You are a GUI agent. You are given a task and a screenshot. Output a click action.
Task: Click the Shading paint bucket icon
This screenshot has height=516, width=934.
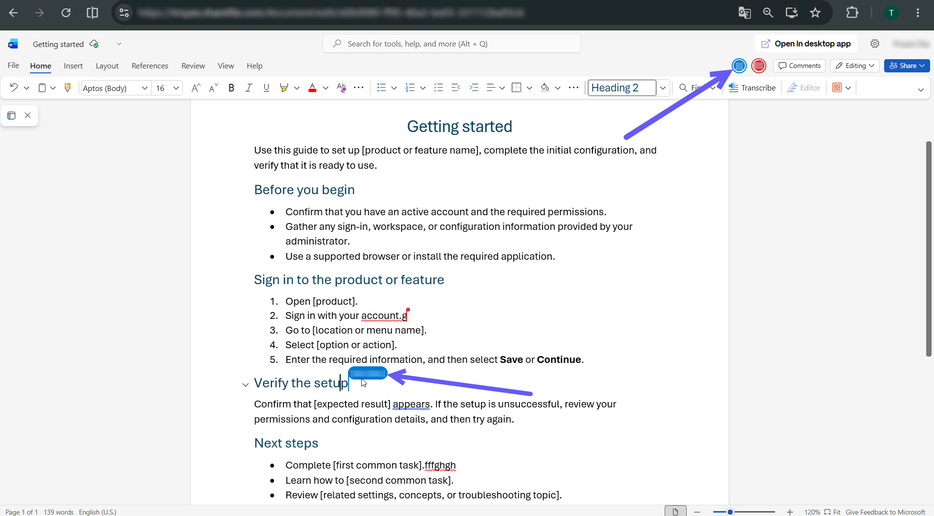pos(545,88)
